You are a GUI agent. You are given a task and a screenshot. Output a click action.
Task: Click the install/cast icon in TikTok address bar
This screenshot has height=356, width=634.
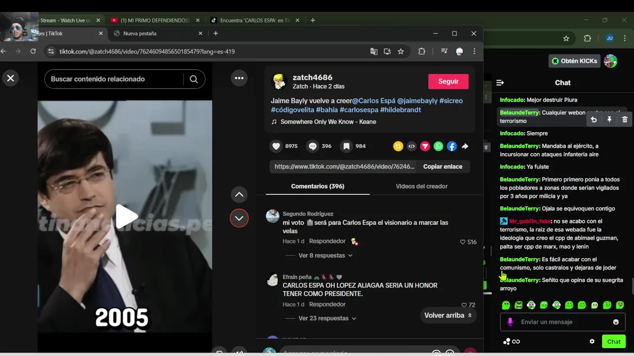point(387,51)
